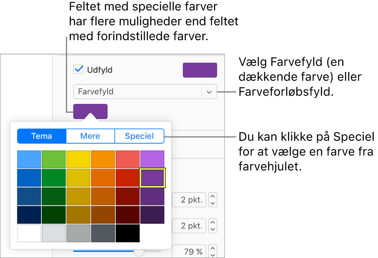Screen dimensions: 378x258
Task: Open the Farvefyld fill type dropdown
Action: point(209,92)
